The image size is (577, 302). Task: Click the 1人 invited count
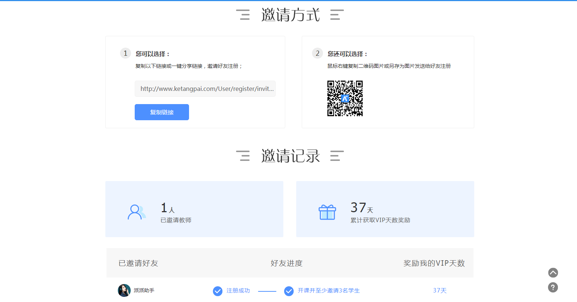[168, 208]
